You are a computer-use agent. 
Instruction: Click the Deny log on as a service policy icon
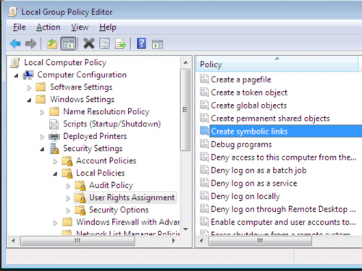pos(204,183)
